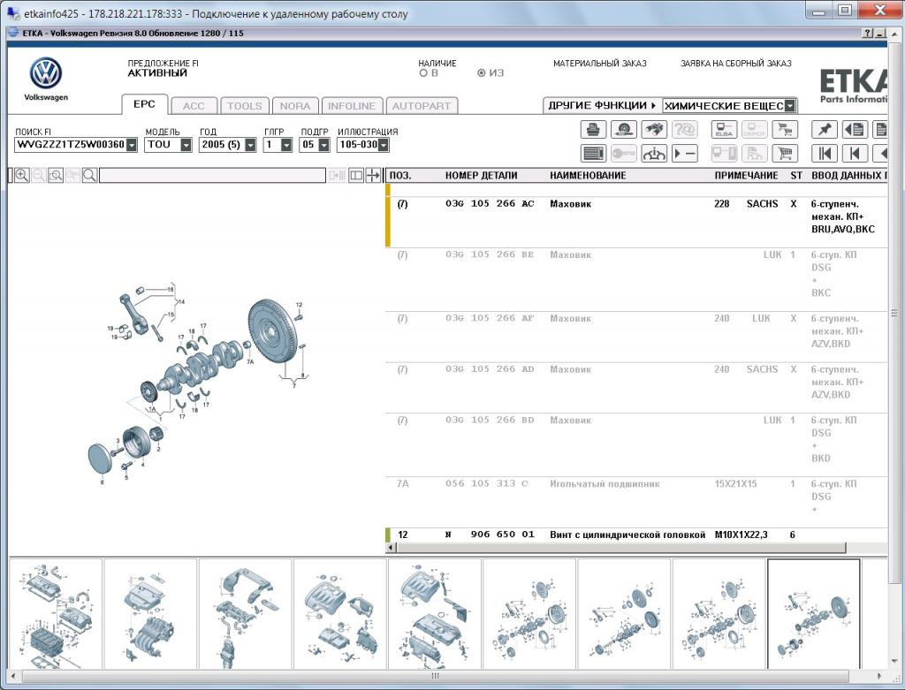This screenshot has height=690, width=905.
Task: Click ЗАЯВКА НА СБОРНЫЙ ЗАКАЗ
Action: click(x=736, y=64)
